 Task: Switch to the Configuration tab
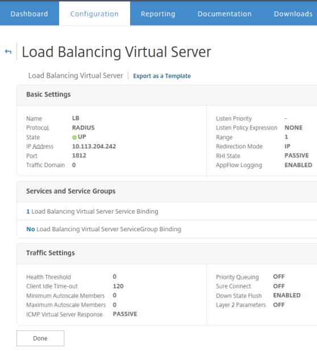pos(94,14)
